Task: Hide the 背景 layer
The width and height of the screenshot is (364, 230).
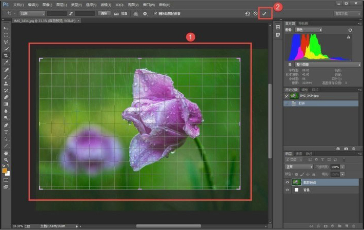Action: click(x=287, y=190)
